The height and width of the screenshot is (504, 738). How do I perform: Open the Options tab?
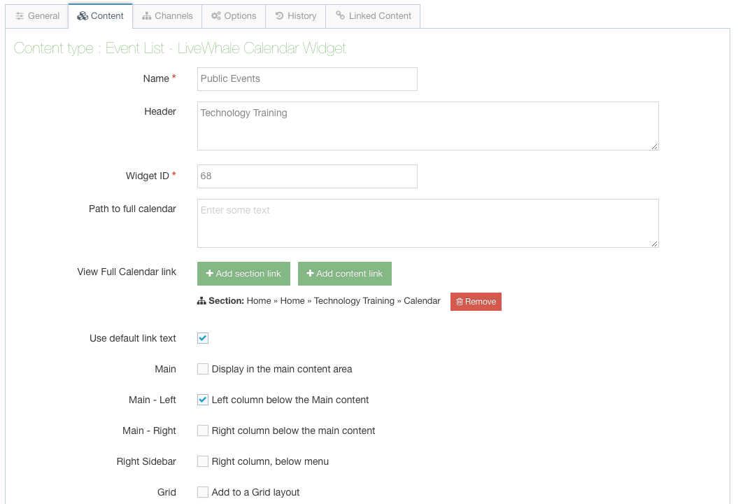click(x=234, y=16)
